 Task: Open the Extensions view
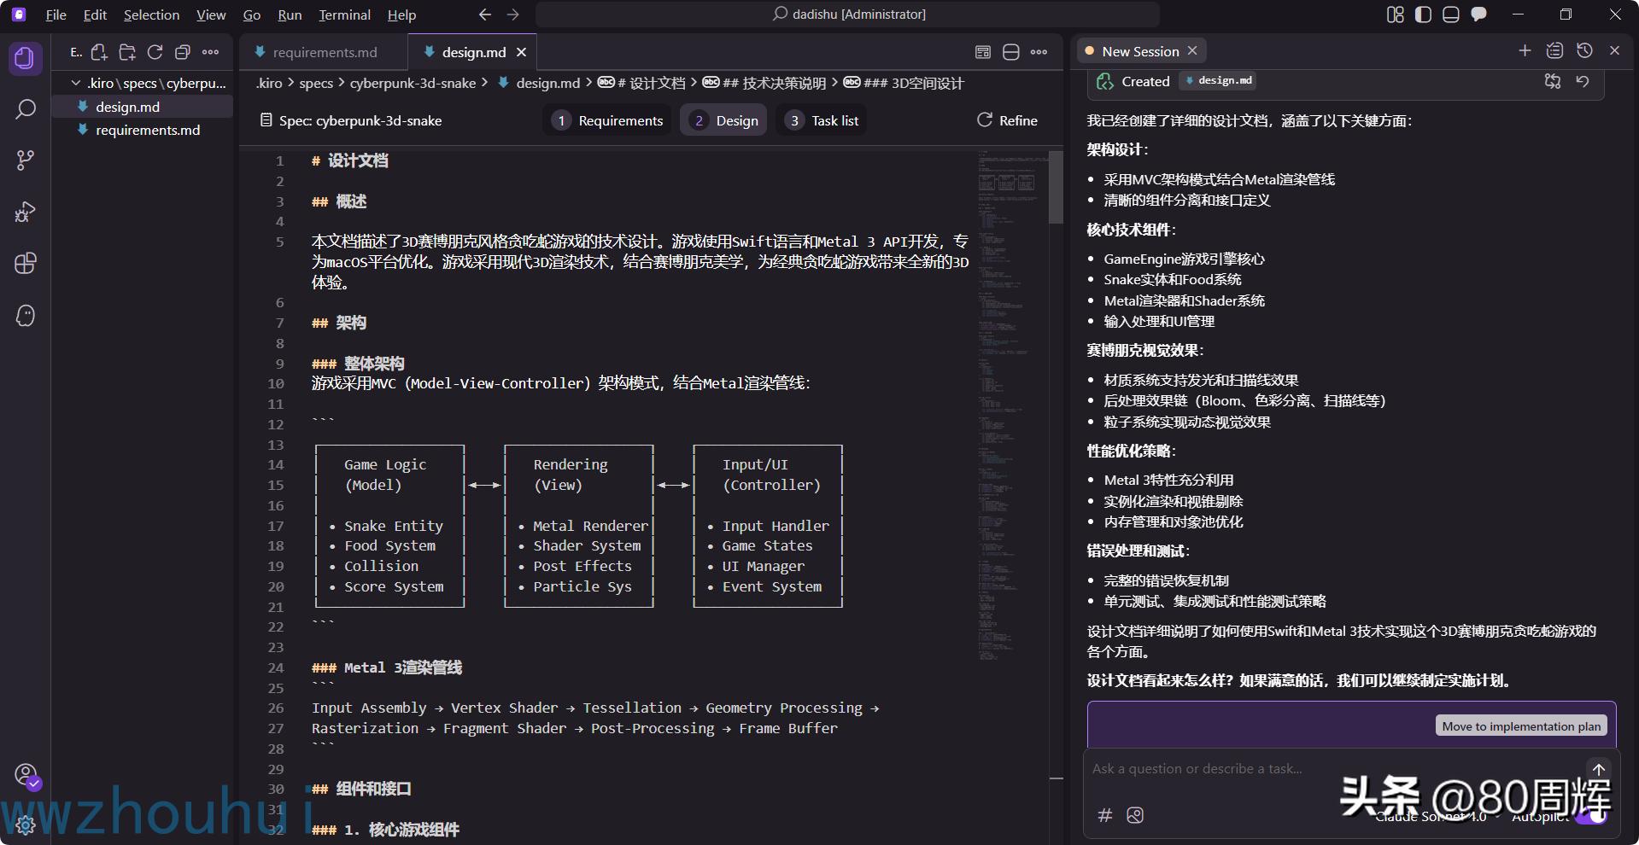pyautogui.click(x=25, y=264)
